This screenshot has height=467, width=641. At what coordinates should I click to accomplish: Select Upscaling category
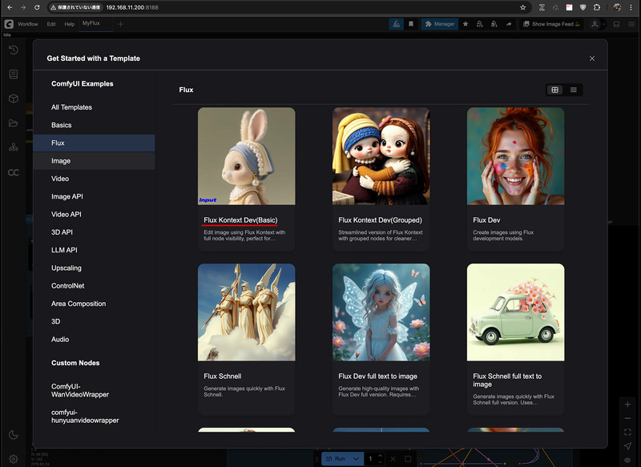pos(94,268)
